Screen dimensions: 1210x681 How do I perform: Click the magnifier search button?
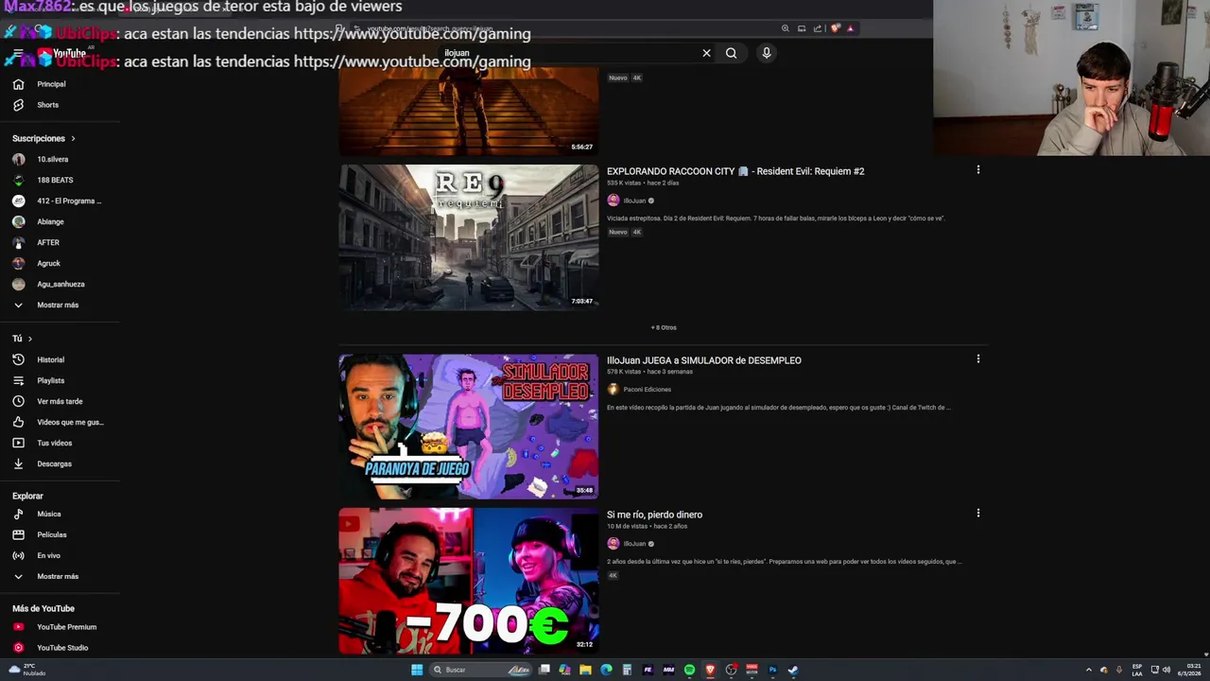pos(731,53)
